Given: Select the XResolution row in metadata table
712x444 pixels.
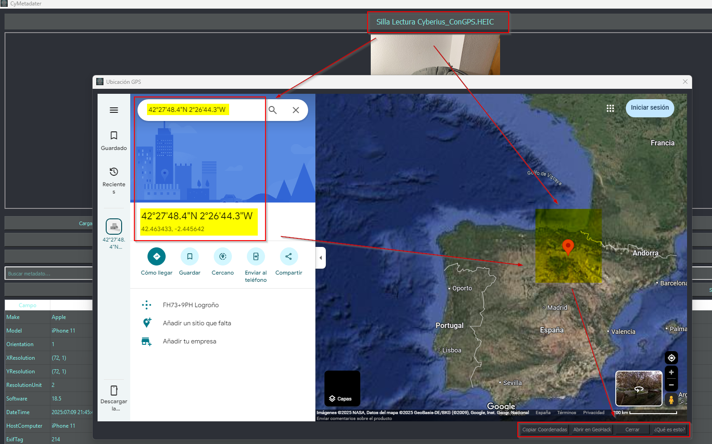Looking at the screenshot, I should pyautogui.click(x=49, y=358).
